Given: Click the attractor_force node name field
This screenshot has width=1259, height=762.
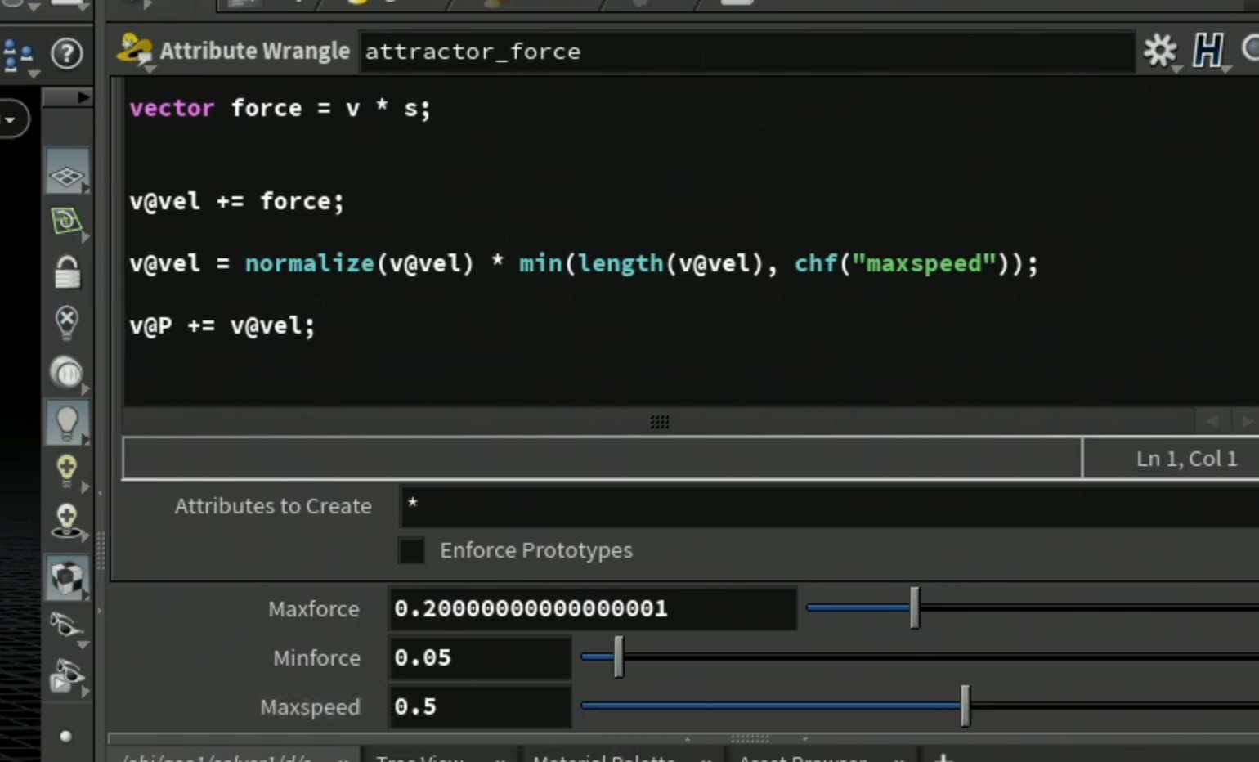Looking at the screenshot, I should click(x=746, y=52).
